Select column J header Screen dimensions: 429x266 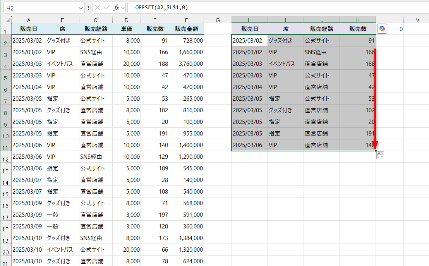[322, 20]
